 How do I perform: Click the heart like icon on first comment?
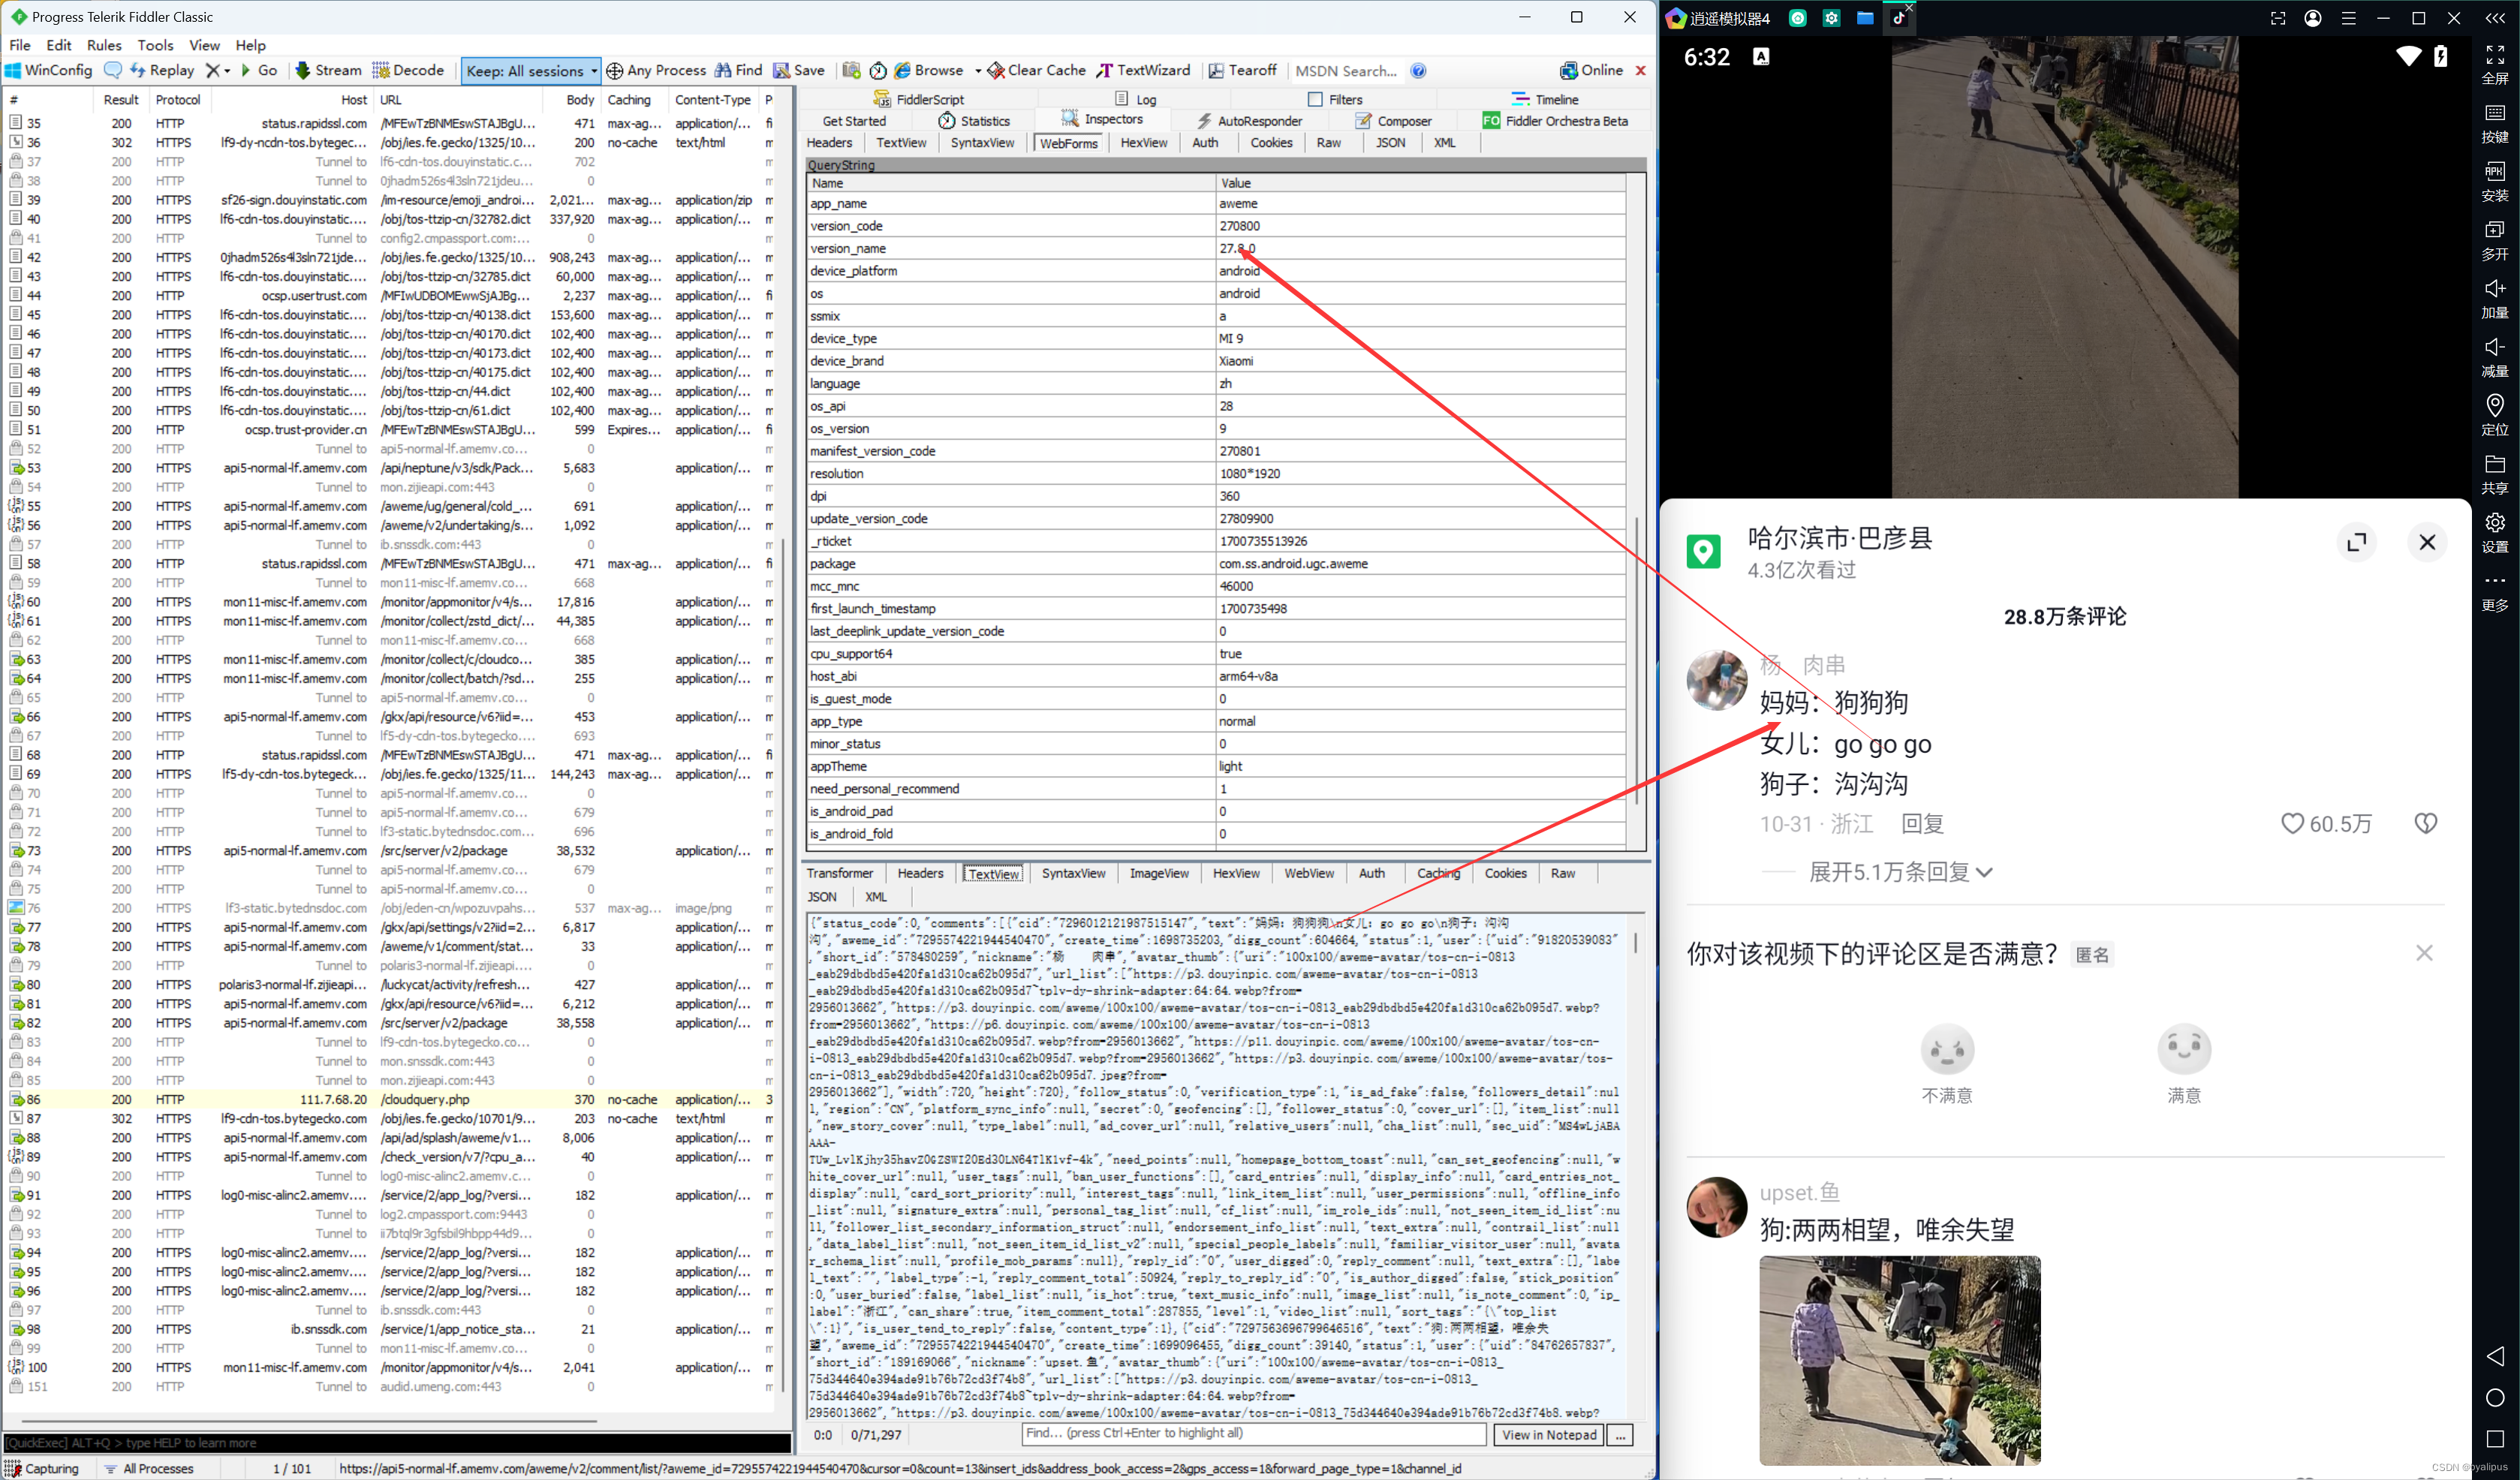tap(2292, 823)
